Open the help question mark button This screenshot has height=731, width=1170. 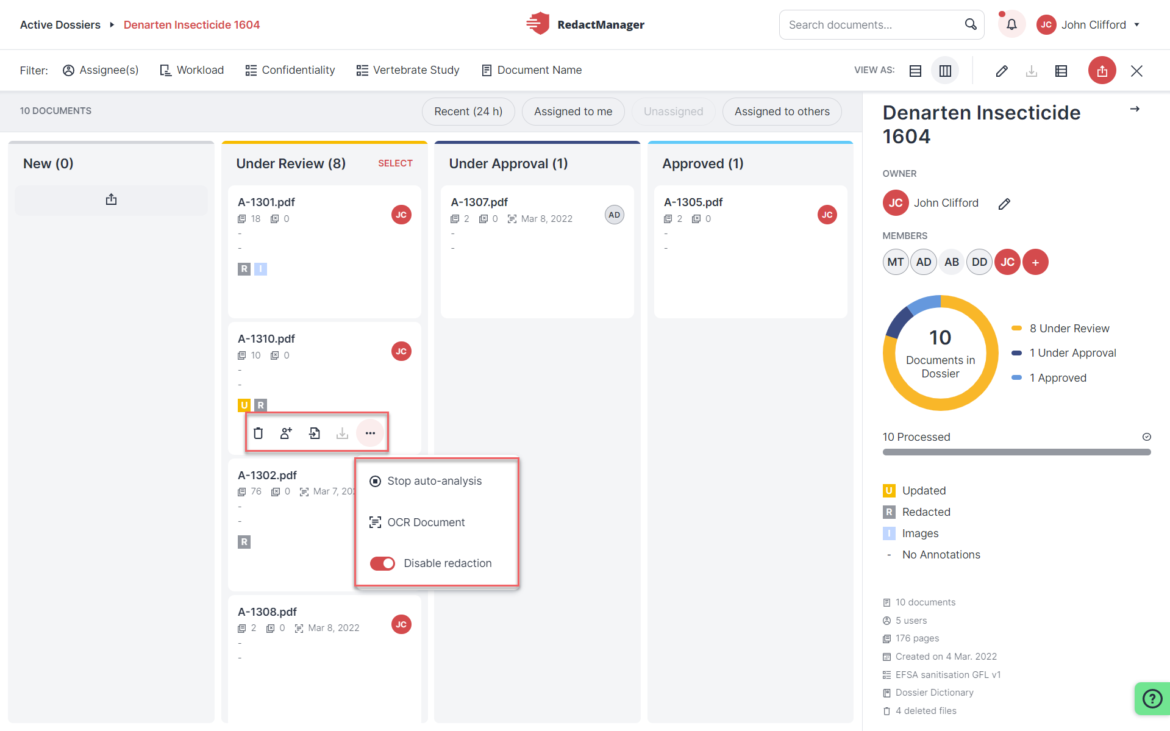click(x=1152, y=698)
